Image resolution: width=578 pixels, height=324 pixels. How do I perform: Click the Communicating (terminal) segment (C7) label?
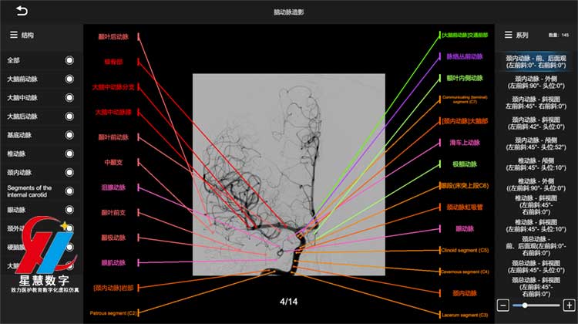click(x=465, y=100)
